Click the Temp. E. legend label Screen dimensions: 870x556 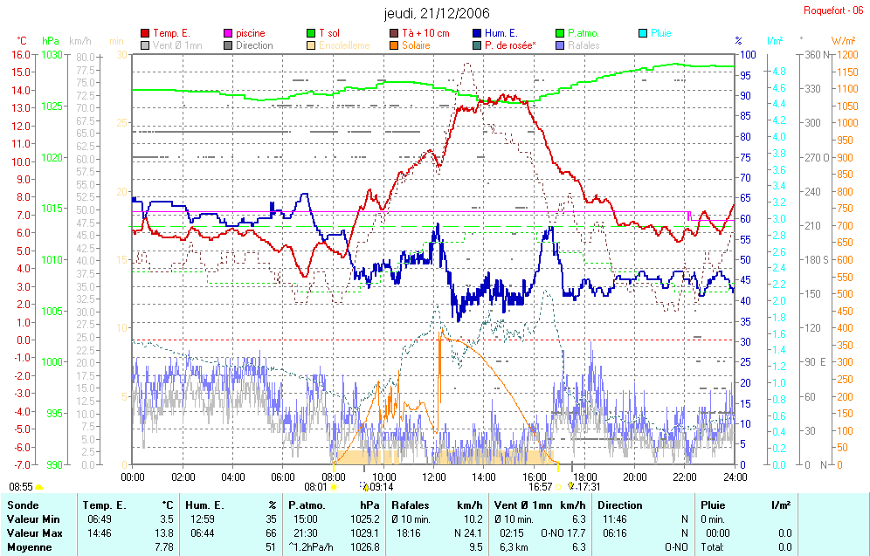(x=171, y=33)
